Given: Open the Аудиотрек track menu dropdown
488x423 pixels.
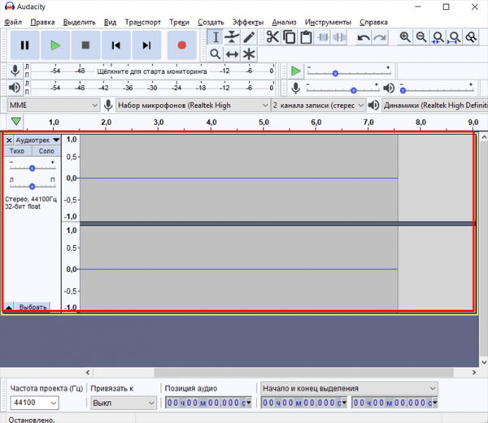Looking at the screenshot, I should point(37,140).
